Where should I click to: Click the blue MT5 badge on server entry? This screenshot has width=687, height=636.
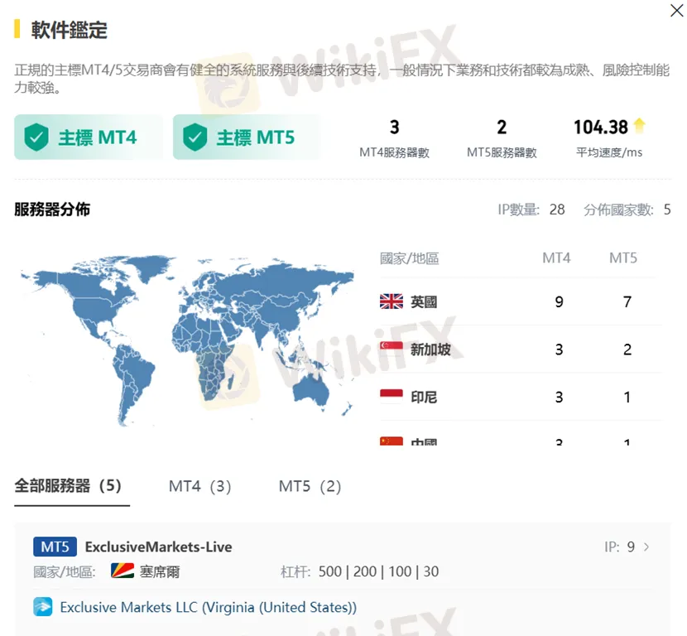[55, 547]
